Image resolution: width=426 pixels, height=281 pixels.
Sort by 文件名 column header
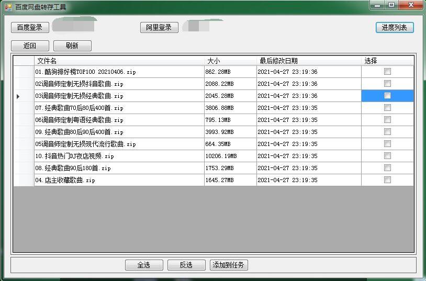coord(119,61)
